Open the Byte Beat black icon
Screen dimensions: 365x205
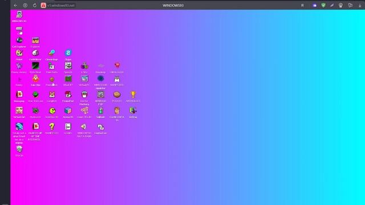(x=35, y=66)
